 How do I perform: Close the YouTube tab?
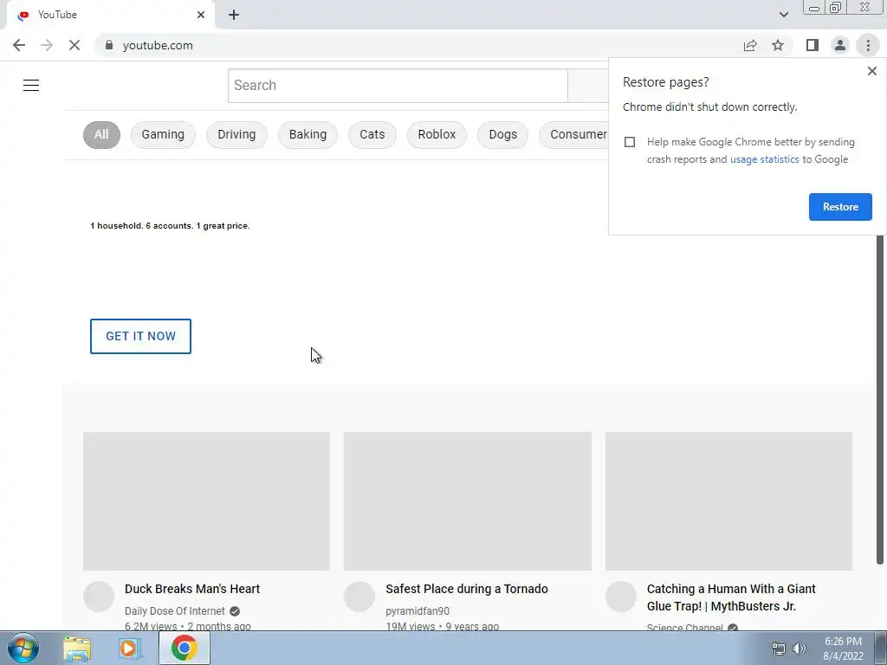201,15
